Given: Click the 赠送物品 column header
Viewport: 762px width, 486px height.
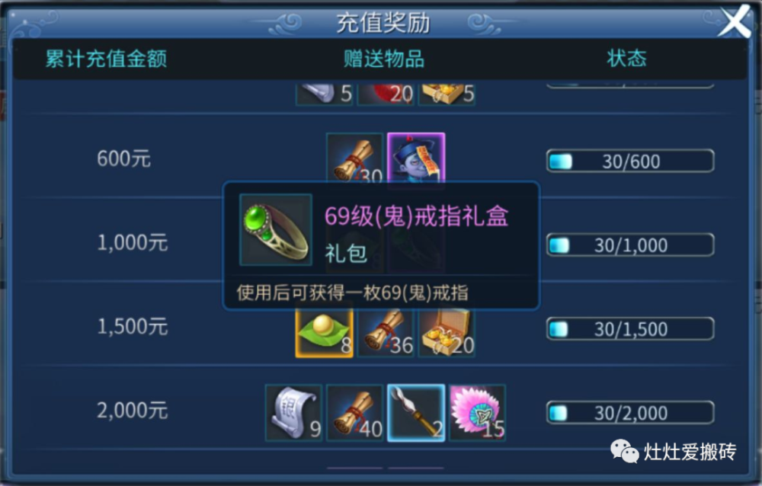Looking at the screenshot, I should click(x=384, y=59).
